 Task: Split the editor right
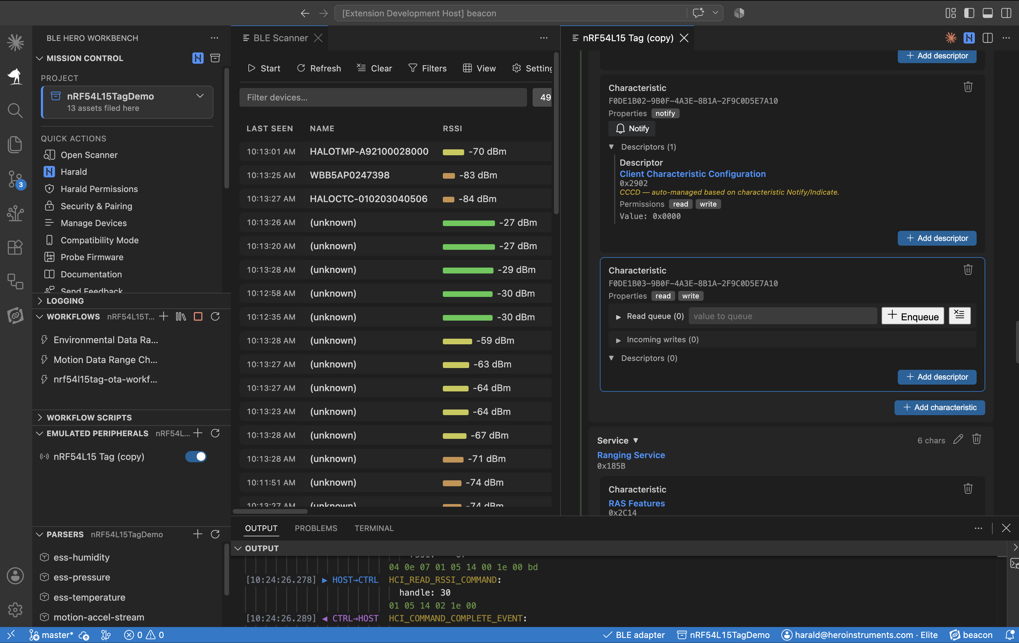987,38
